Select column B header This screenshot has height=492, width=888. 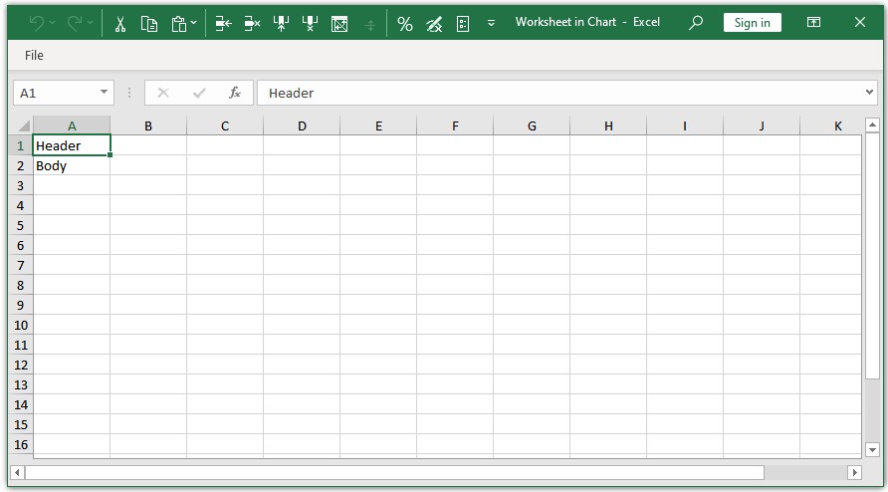pyautogui.click(x=148, y=125)
